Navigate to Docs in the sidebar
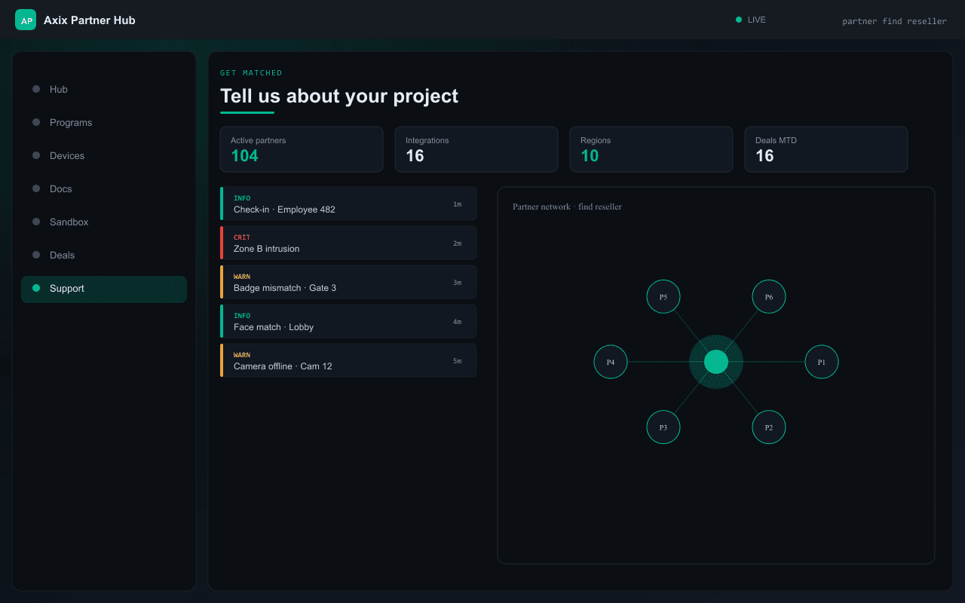 (x=104, y=188)
